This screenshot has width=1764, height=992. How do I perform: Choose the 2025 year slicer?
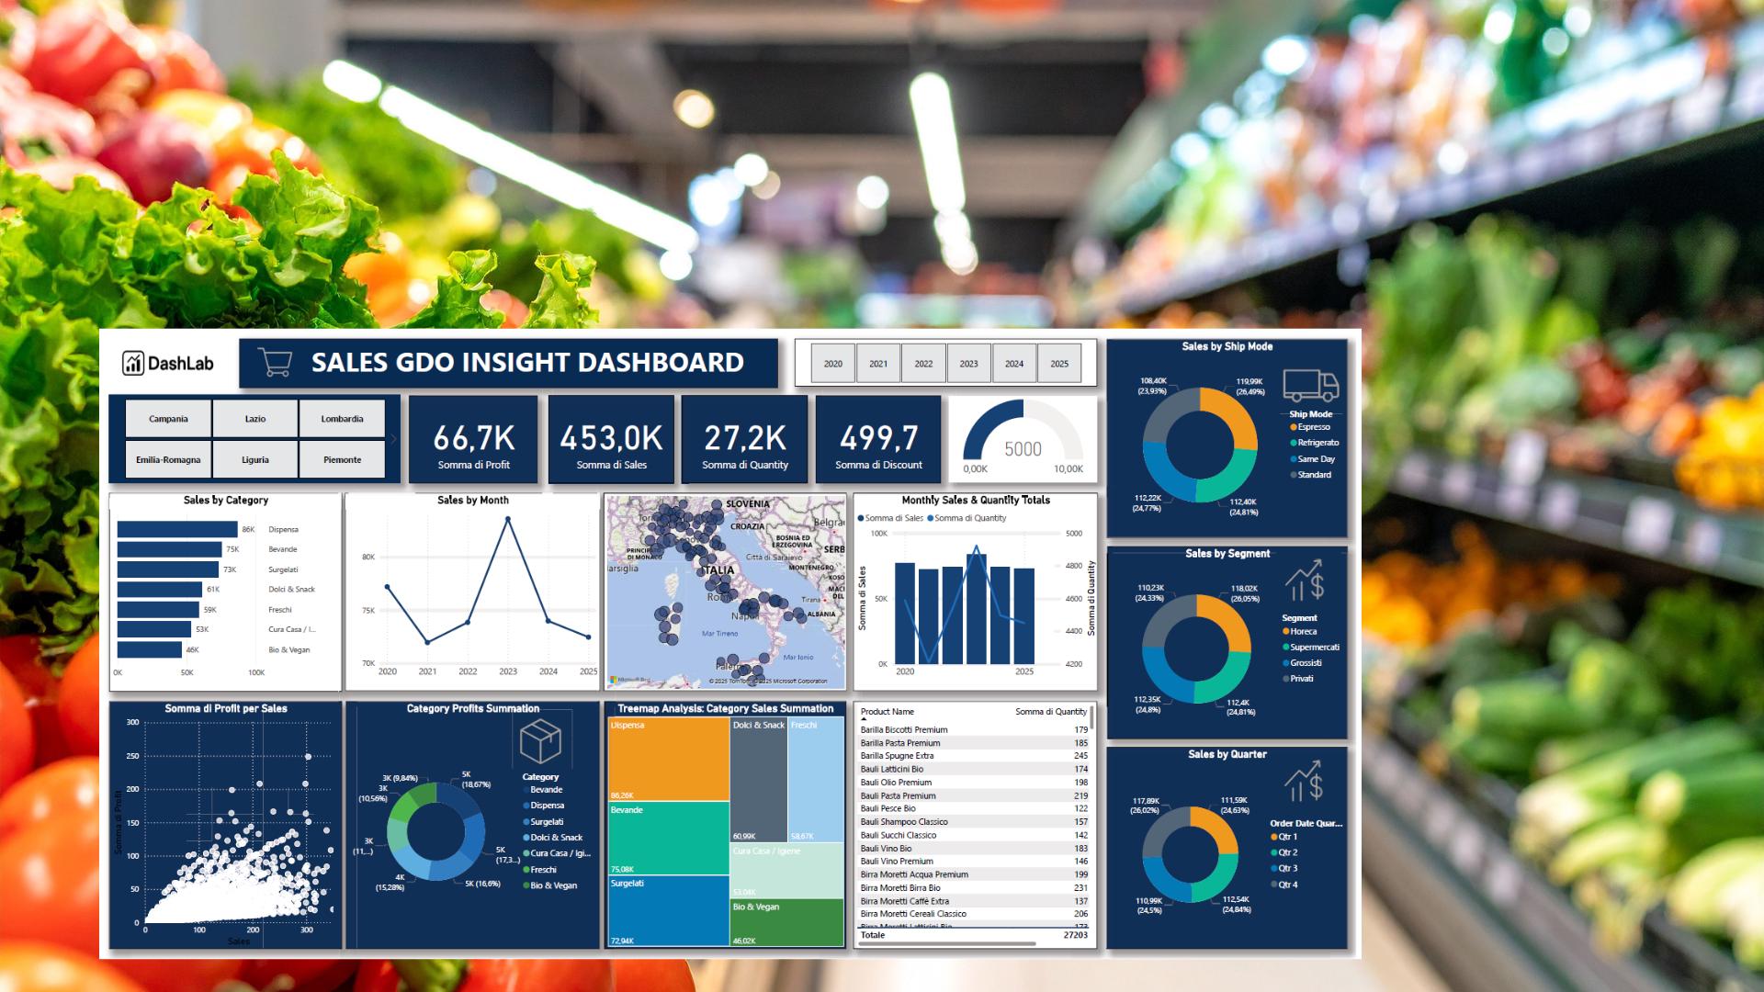coord(1059,364)
